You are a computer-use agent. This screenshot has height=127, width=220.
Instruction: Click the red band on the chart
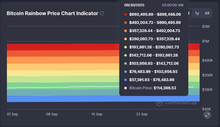pyautogui.click(x=63, y=47)
